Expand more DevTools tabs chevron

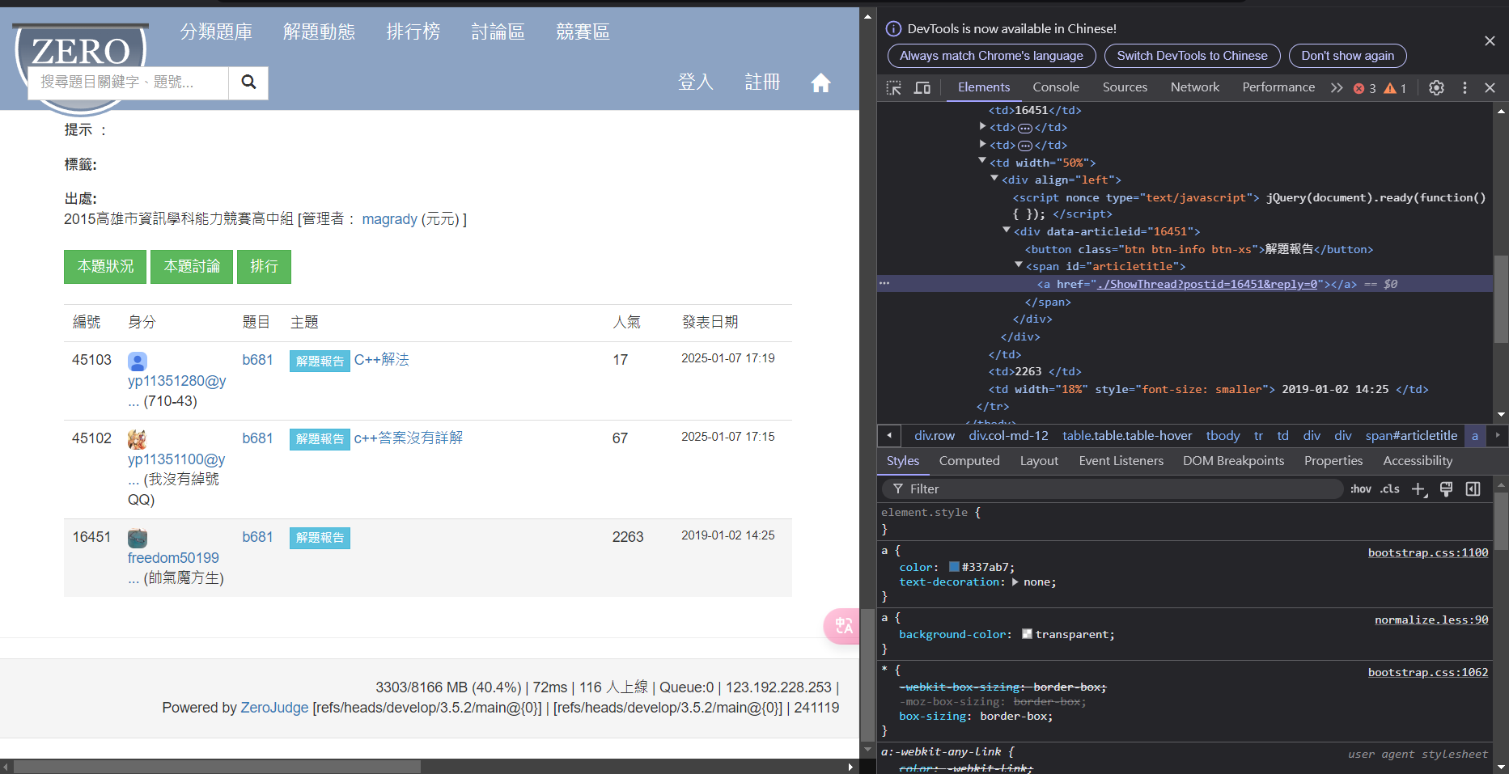[1337, 88]
